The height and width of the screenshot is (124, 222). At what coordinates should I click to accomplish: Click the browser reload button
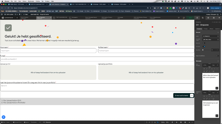(x=8, y=8)
